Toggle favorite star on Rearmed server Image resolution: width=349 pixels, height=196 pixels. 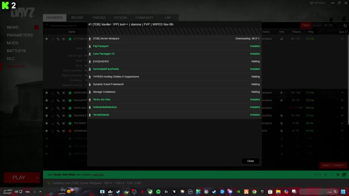click(47, 116)
